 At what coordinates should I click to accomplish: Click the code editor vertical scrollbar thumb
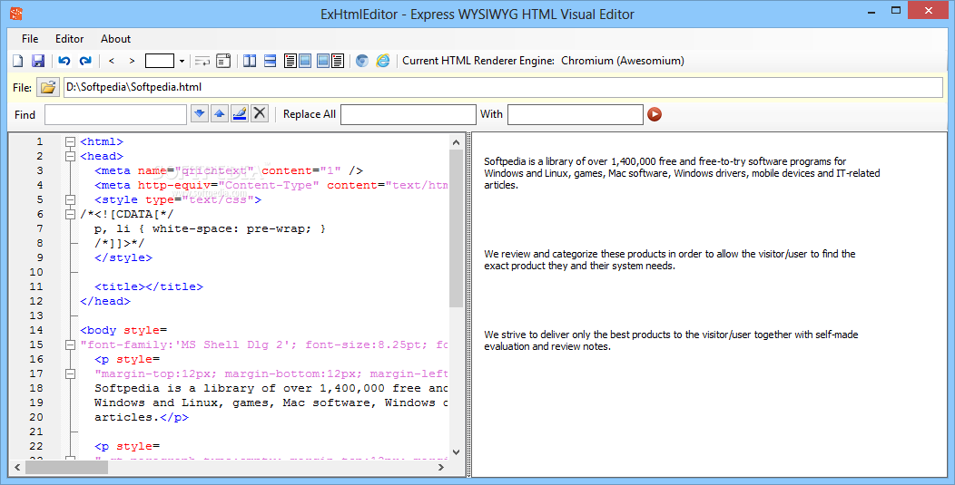pos(457,228)
